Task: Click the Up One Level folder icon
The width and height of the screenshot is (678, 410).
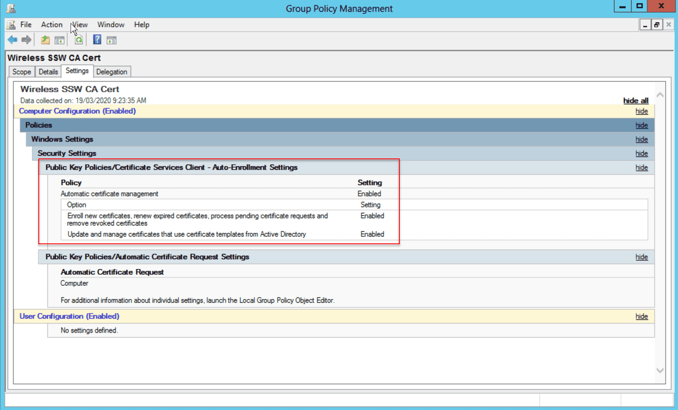Action: [x=45, y=40]
